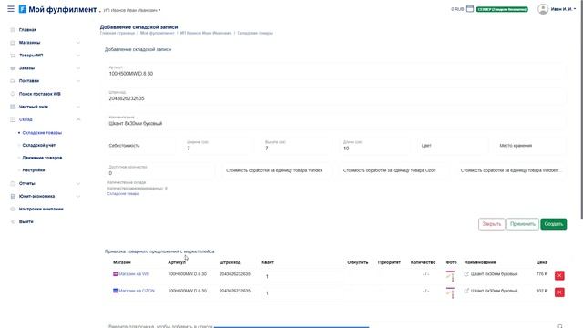Open the Складские товары link below quantities
Viewport: 583px width, 328px height.
(123, 194)
